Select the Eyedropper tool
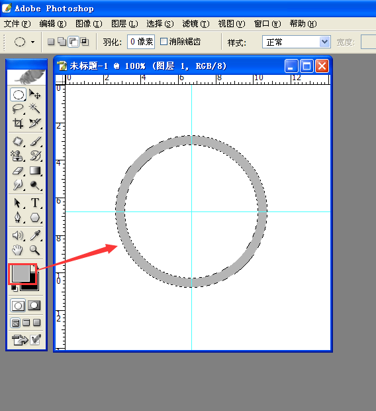The width and height of the screenshot is (376, 411). [x=35, y=235]
